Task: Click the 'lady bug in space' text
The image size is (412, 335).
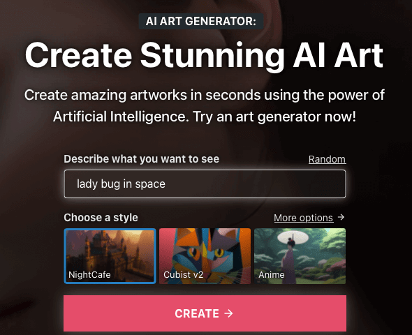Action: click(121, 184)
